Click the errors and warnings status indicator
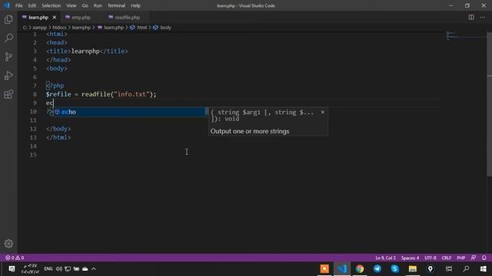The height and width of the screenshot is (276, 492). coord(15,258)
